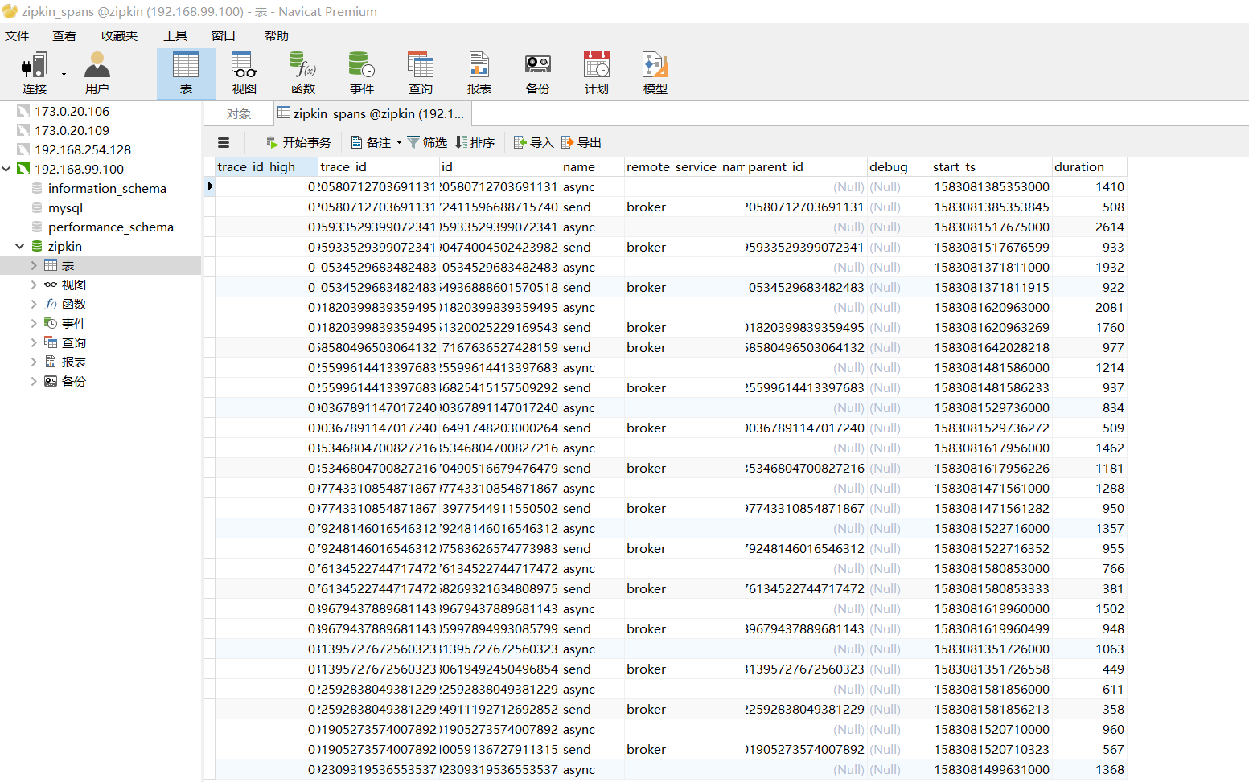Select the 事件 (Events) toolbar icon
Viewport: 1249px width, 782px height.
pos(362,72)
